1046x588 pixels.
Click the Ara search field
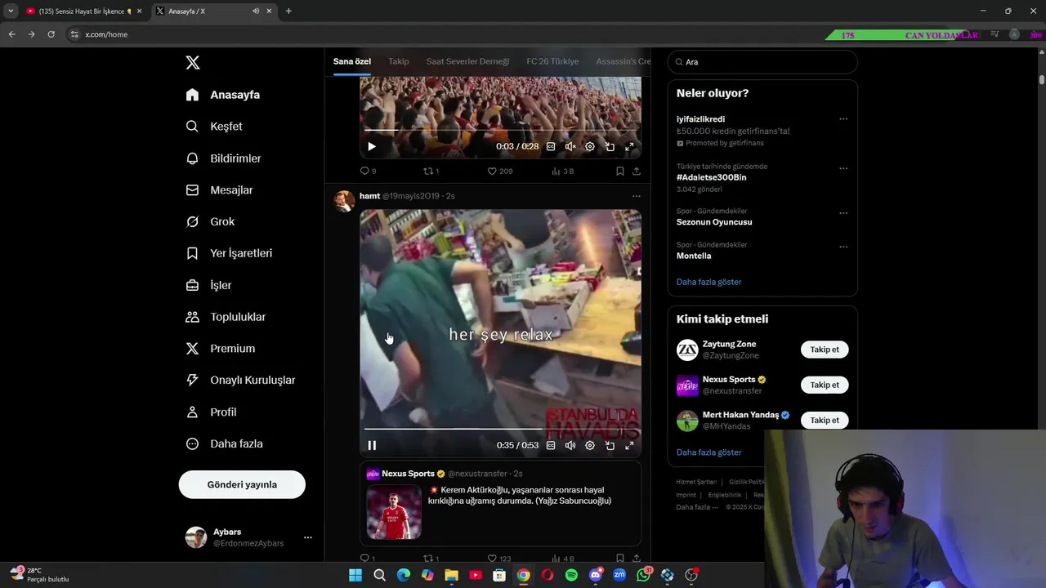coord(762,62)
